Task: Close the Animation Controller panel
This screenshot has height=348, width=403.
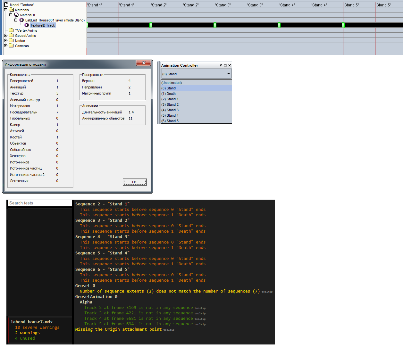Action: click(230, 65)
